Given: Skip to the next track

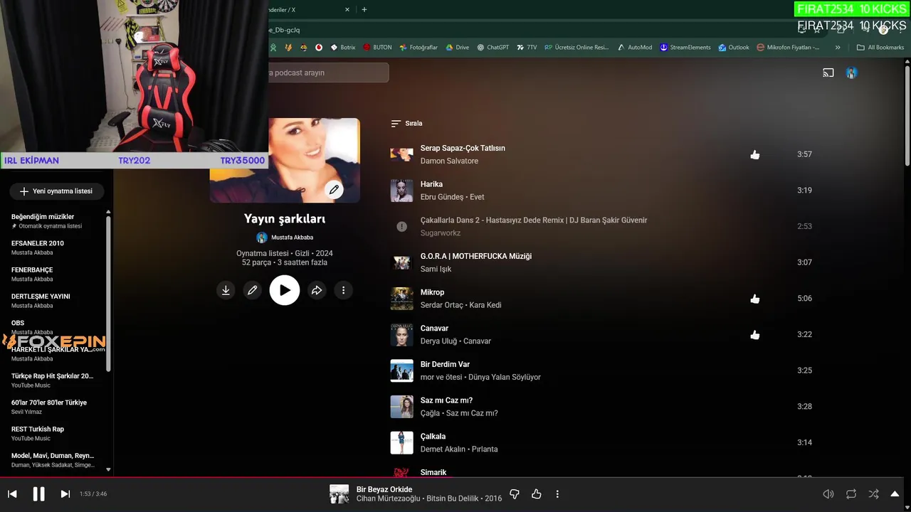Looking at the screenshot, I should click(x=65, y=494).
